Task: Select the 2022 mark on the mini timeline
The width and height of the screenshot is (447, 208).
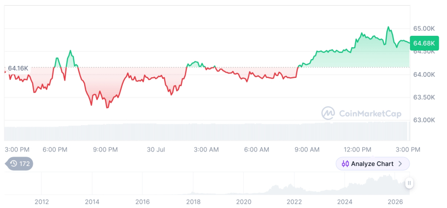Action: 294,202
